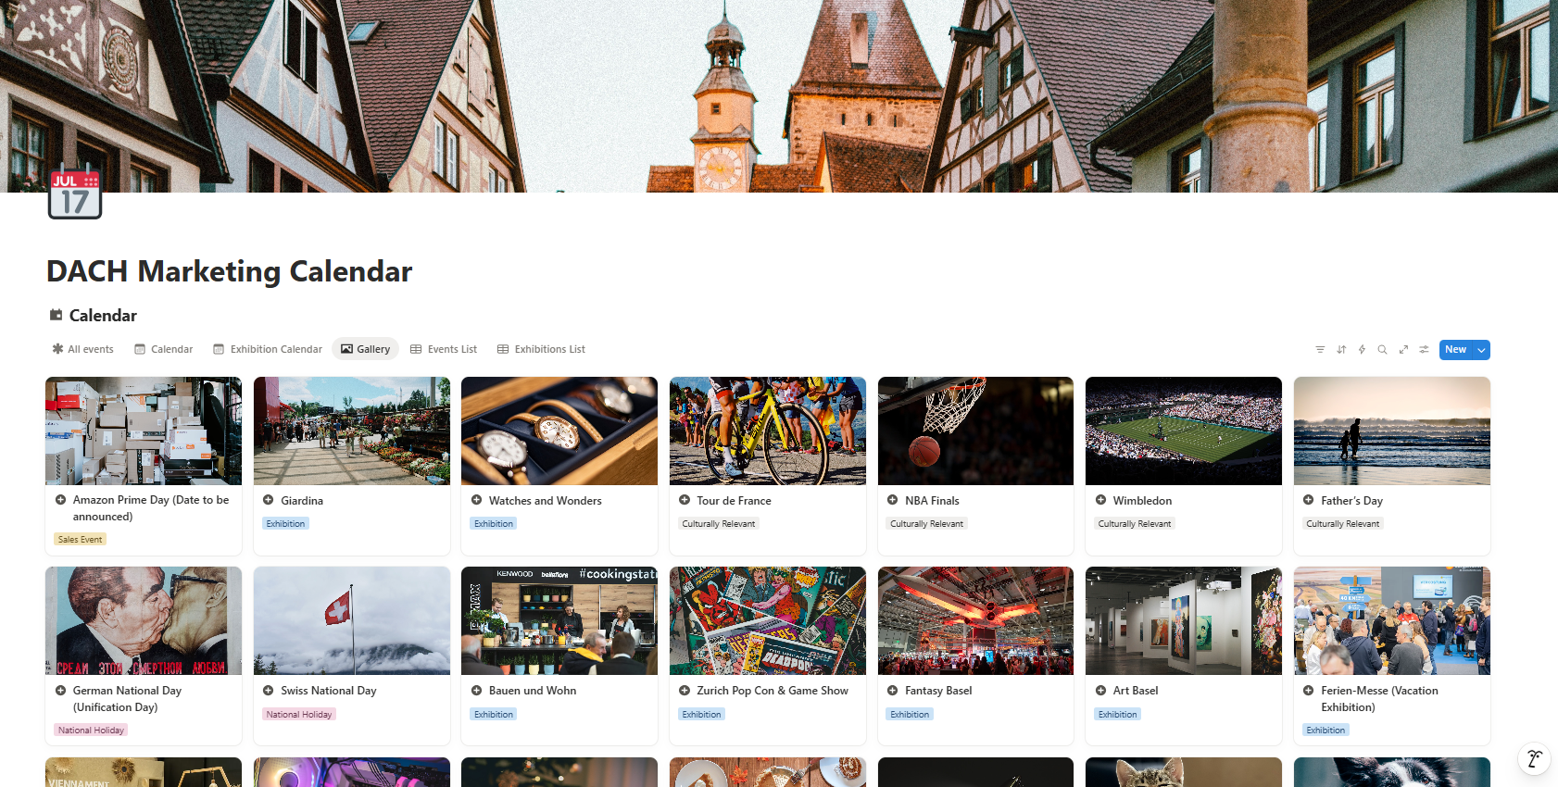Click the Exhibition tag under Giardina
This screenshot has width=1558, height=787.
point(285,524)
